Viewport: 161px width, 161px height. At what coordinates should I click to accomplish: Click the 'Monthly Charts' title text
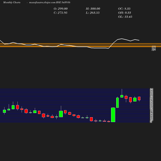12,2
